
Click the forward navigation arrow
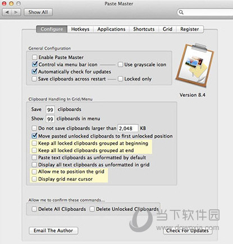coord(16,12)
